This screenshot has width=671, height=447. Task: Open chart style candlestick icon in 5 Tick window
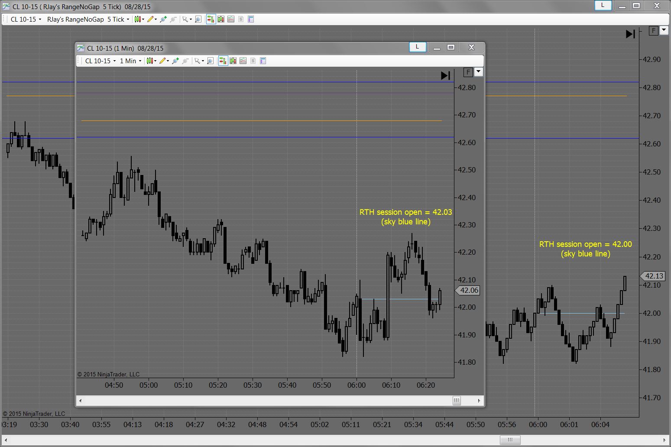click(137, 19)
